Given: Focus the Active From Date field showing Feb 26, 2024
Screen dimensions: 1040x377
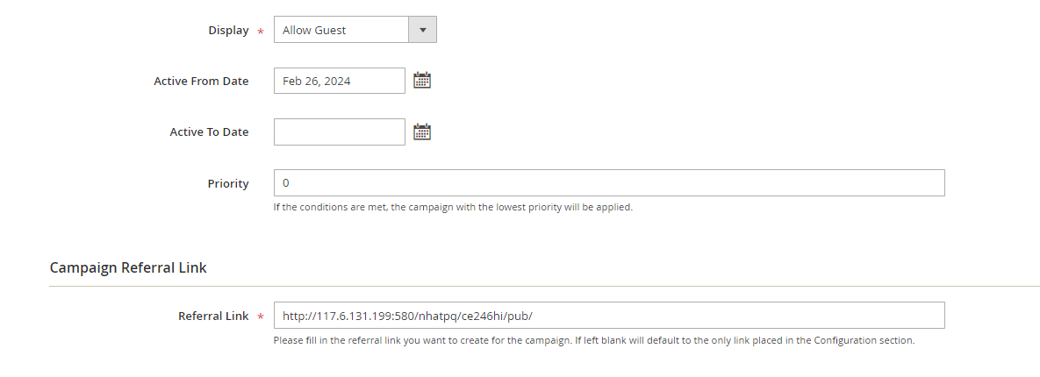Looking at the screenshot, I should click(339, 81).
